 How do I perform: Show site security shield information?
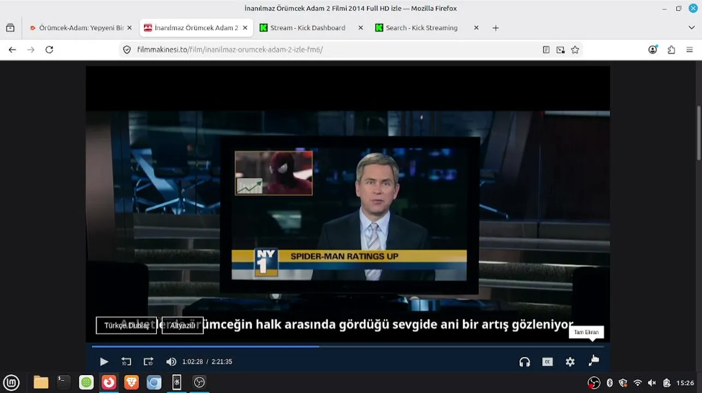pyautogui.click(x=127, y=50)
